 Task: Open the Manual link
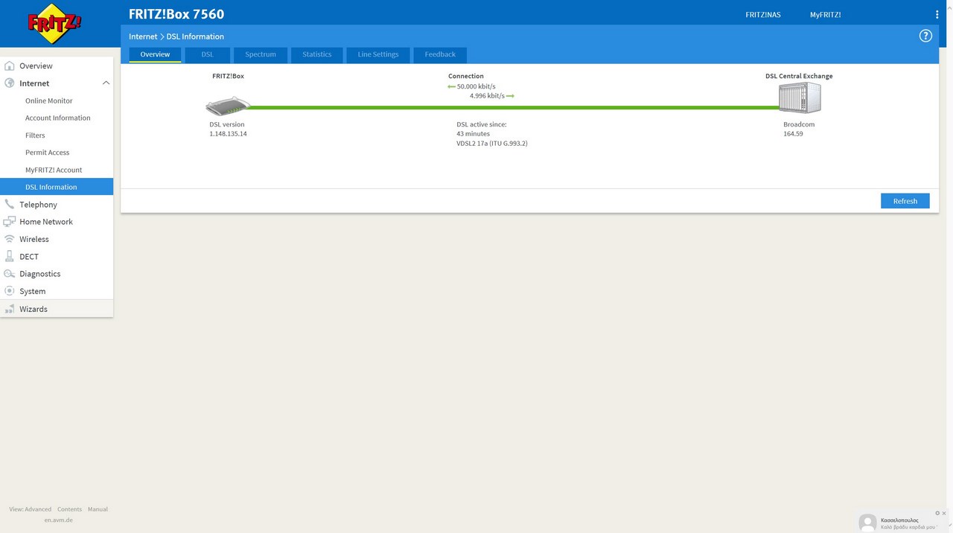pyautogui.click(x=98, y=509)
